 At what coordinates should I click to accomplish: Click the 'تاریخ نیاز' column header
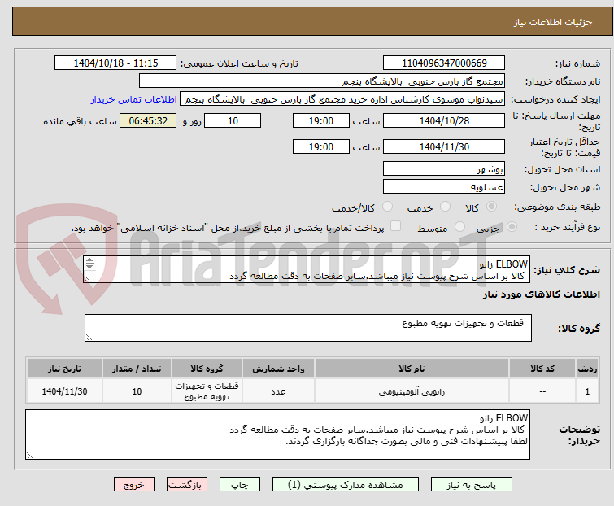click(x=64, y=369)
